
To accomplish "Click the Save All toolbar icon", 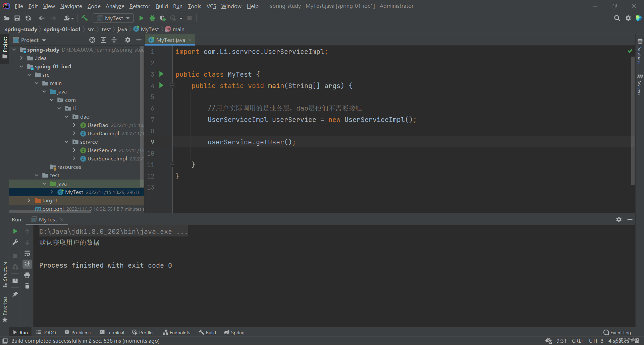I will [17, 18].
